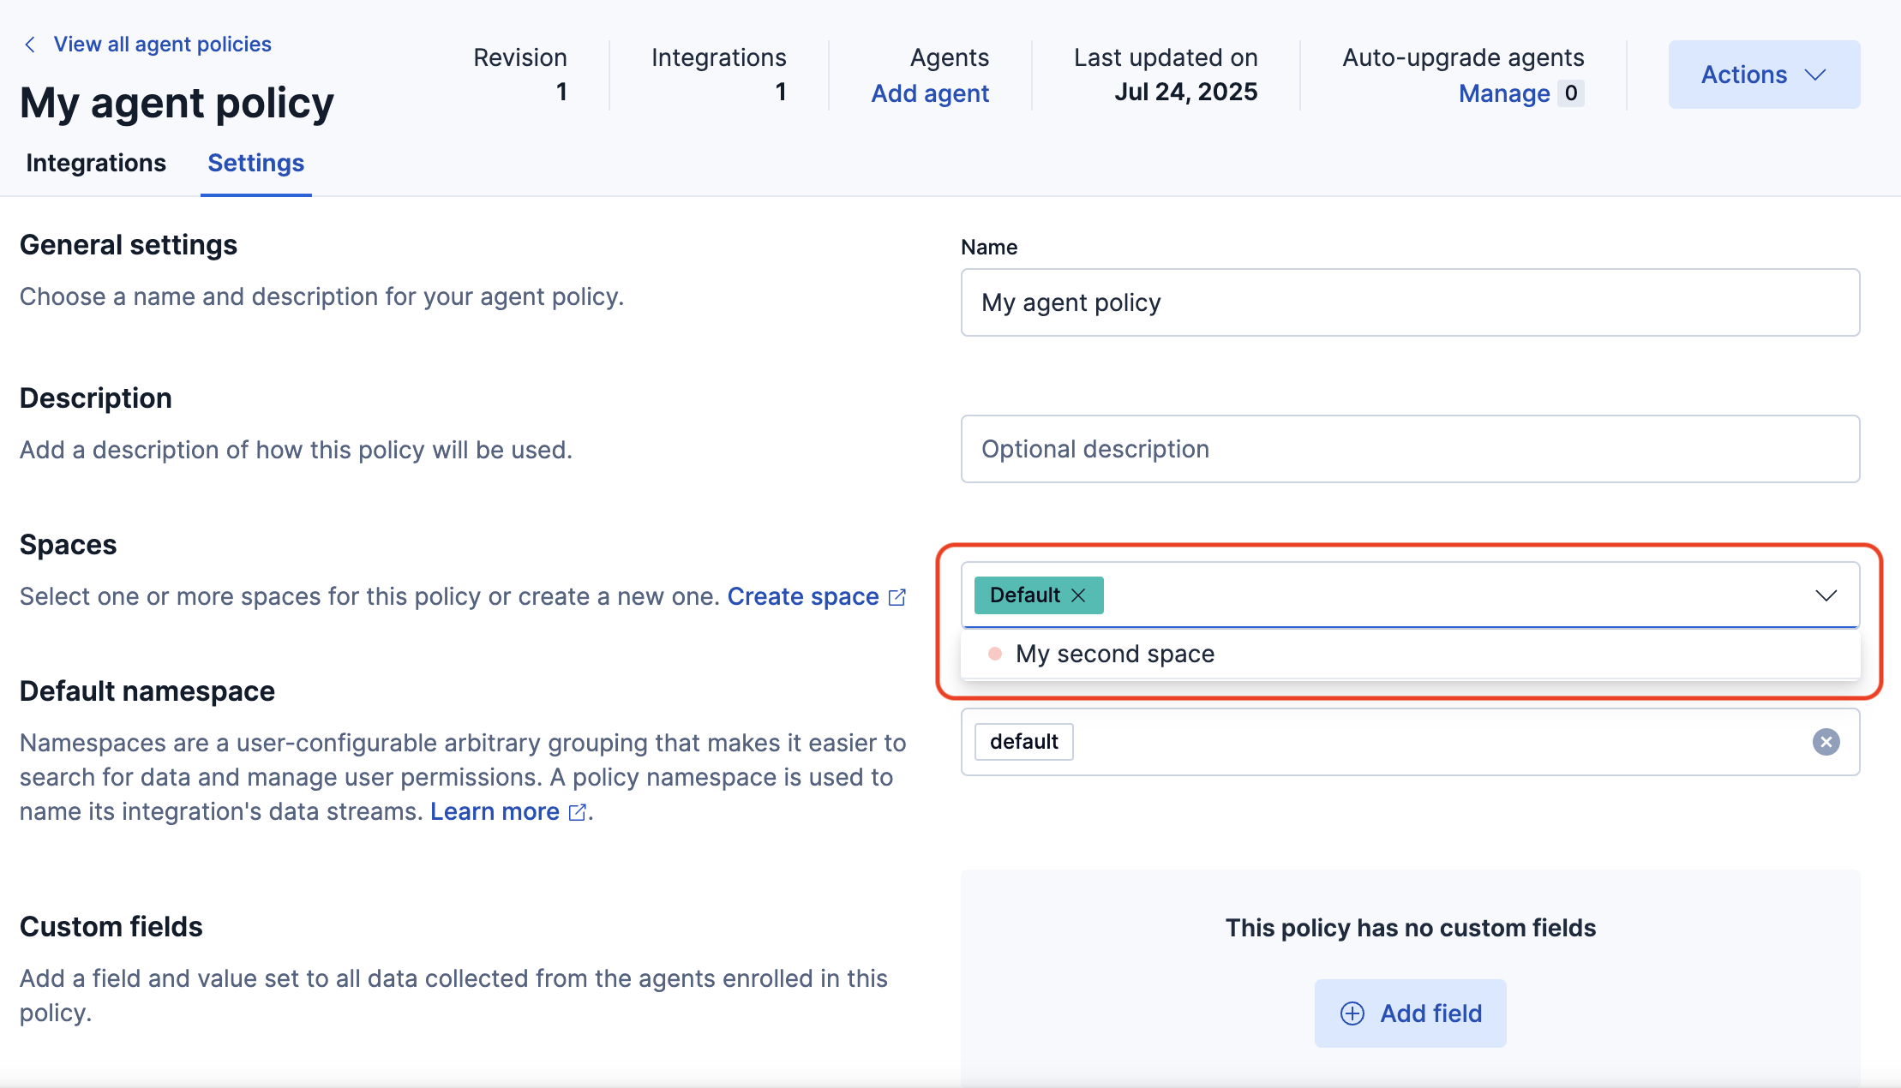Click the Add field button
This screenshot has height=1088, width=1901.
pyautogui.click(x=1410, y=1013)
